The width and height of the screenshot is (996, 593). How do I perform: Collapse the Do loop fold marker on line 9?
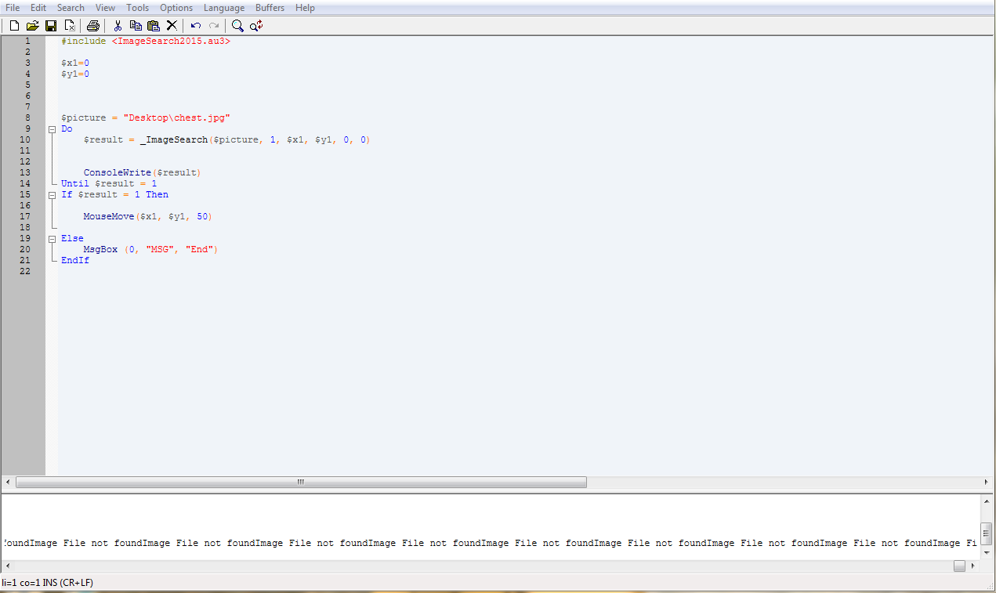[x=52, y=129]
